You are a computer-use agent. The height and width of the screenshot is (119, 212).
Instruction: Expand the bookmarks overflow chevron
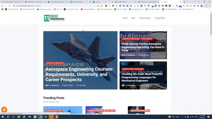pyautogui.click(x=210, y=9)
